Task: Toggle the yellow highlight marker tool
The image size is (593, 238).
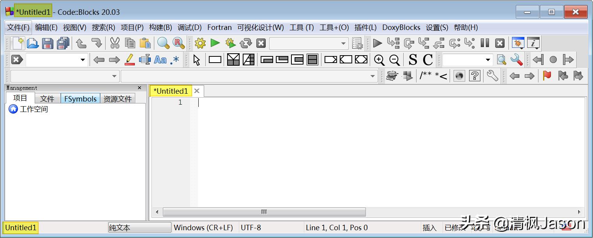Action: coord(129,59)
